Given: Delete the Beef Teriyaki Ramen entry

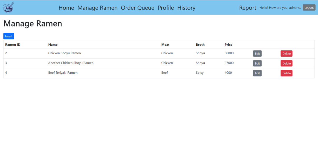Looking at the screenshot, I should point(286,73).
